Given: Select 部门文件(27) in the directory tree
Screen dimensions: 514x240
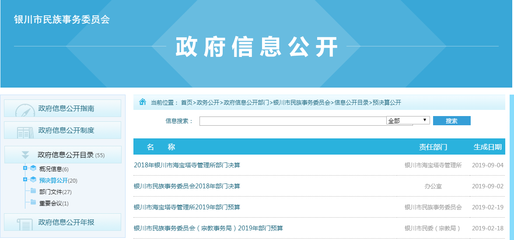Looking at the screenshot, I should click(55, 192).
